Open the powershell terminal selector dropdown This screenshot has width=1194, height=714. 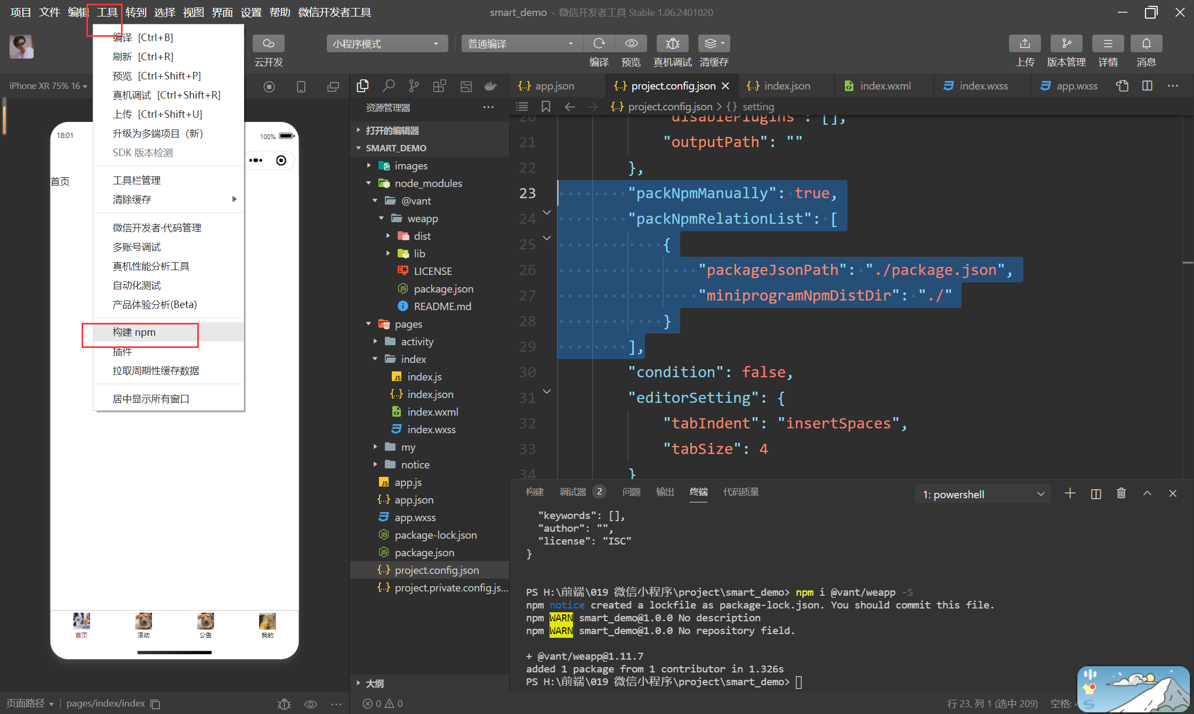(x=982, y=494)
